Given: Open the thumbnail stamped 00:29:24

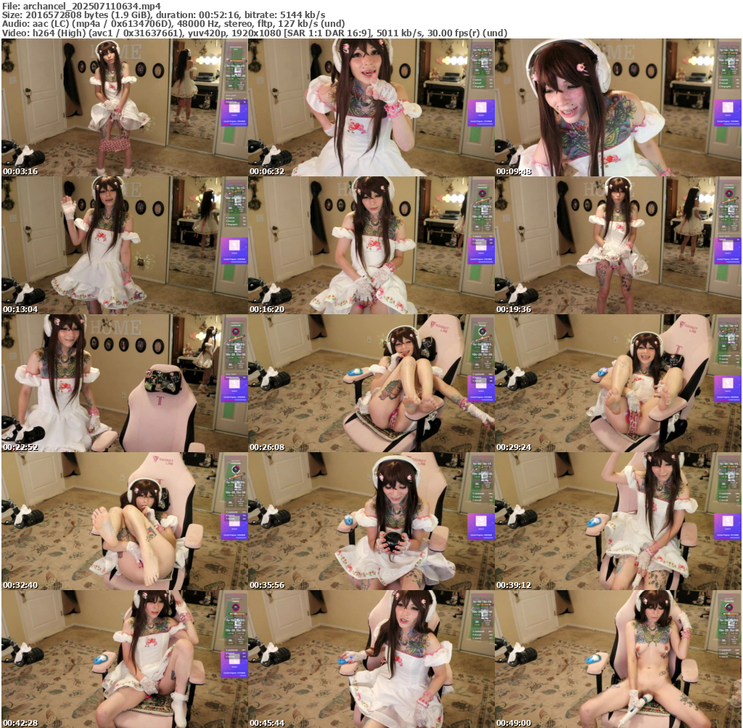Looking at the screenshot, I should (618, 383).
